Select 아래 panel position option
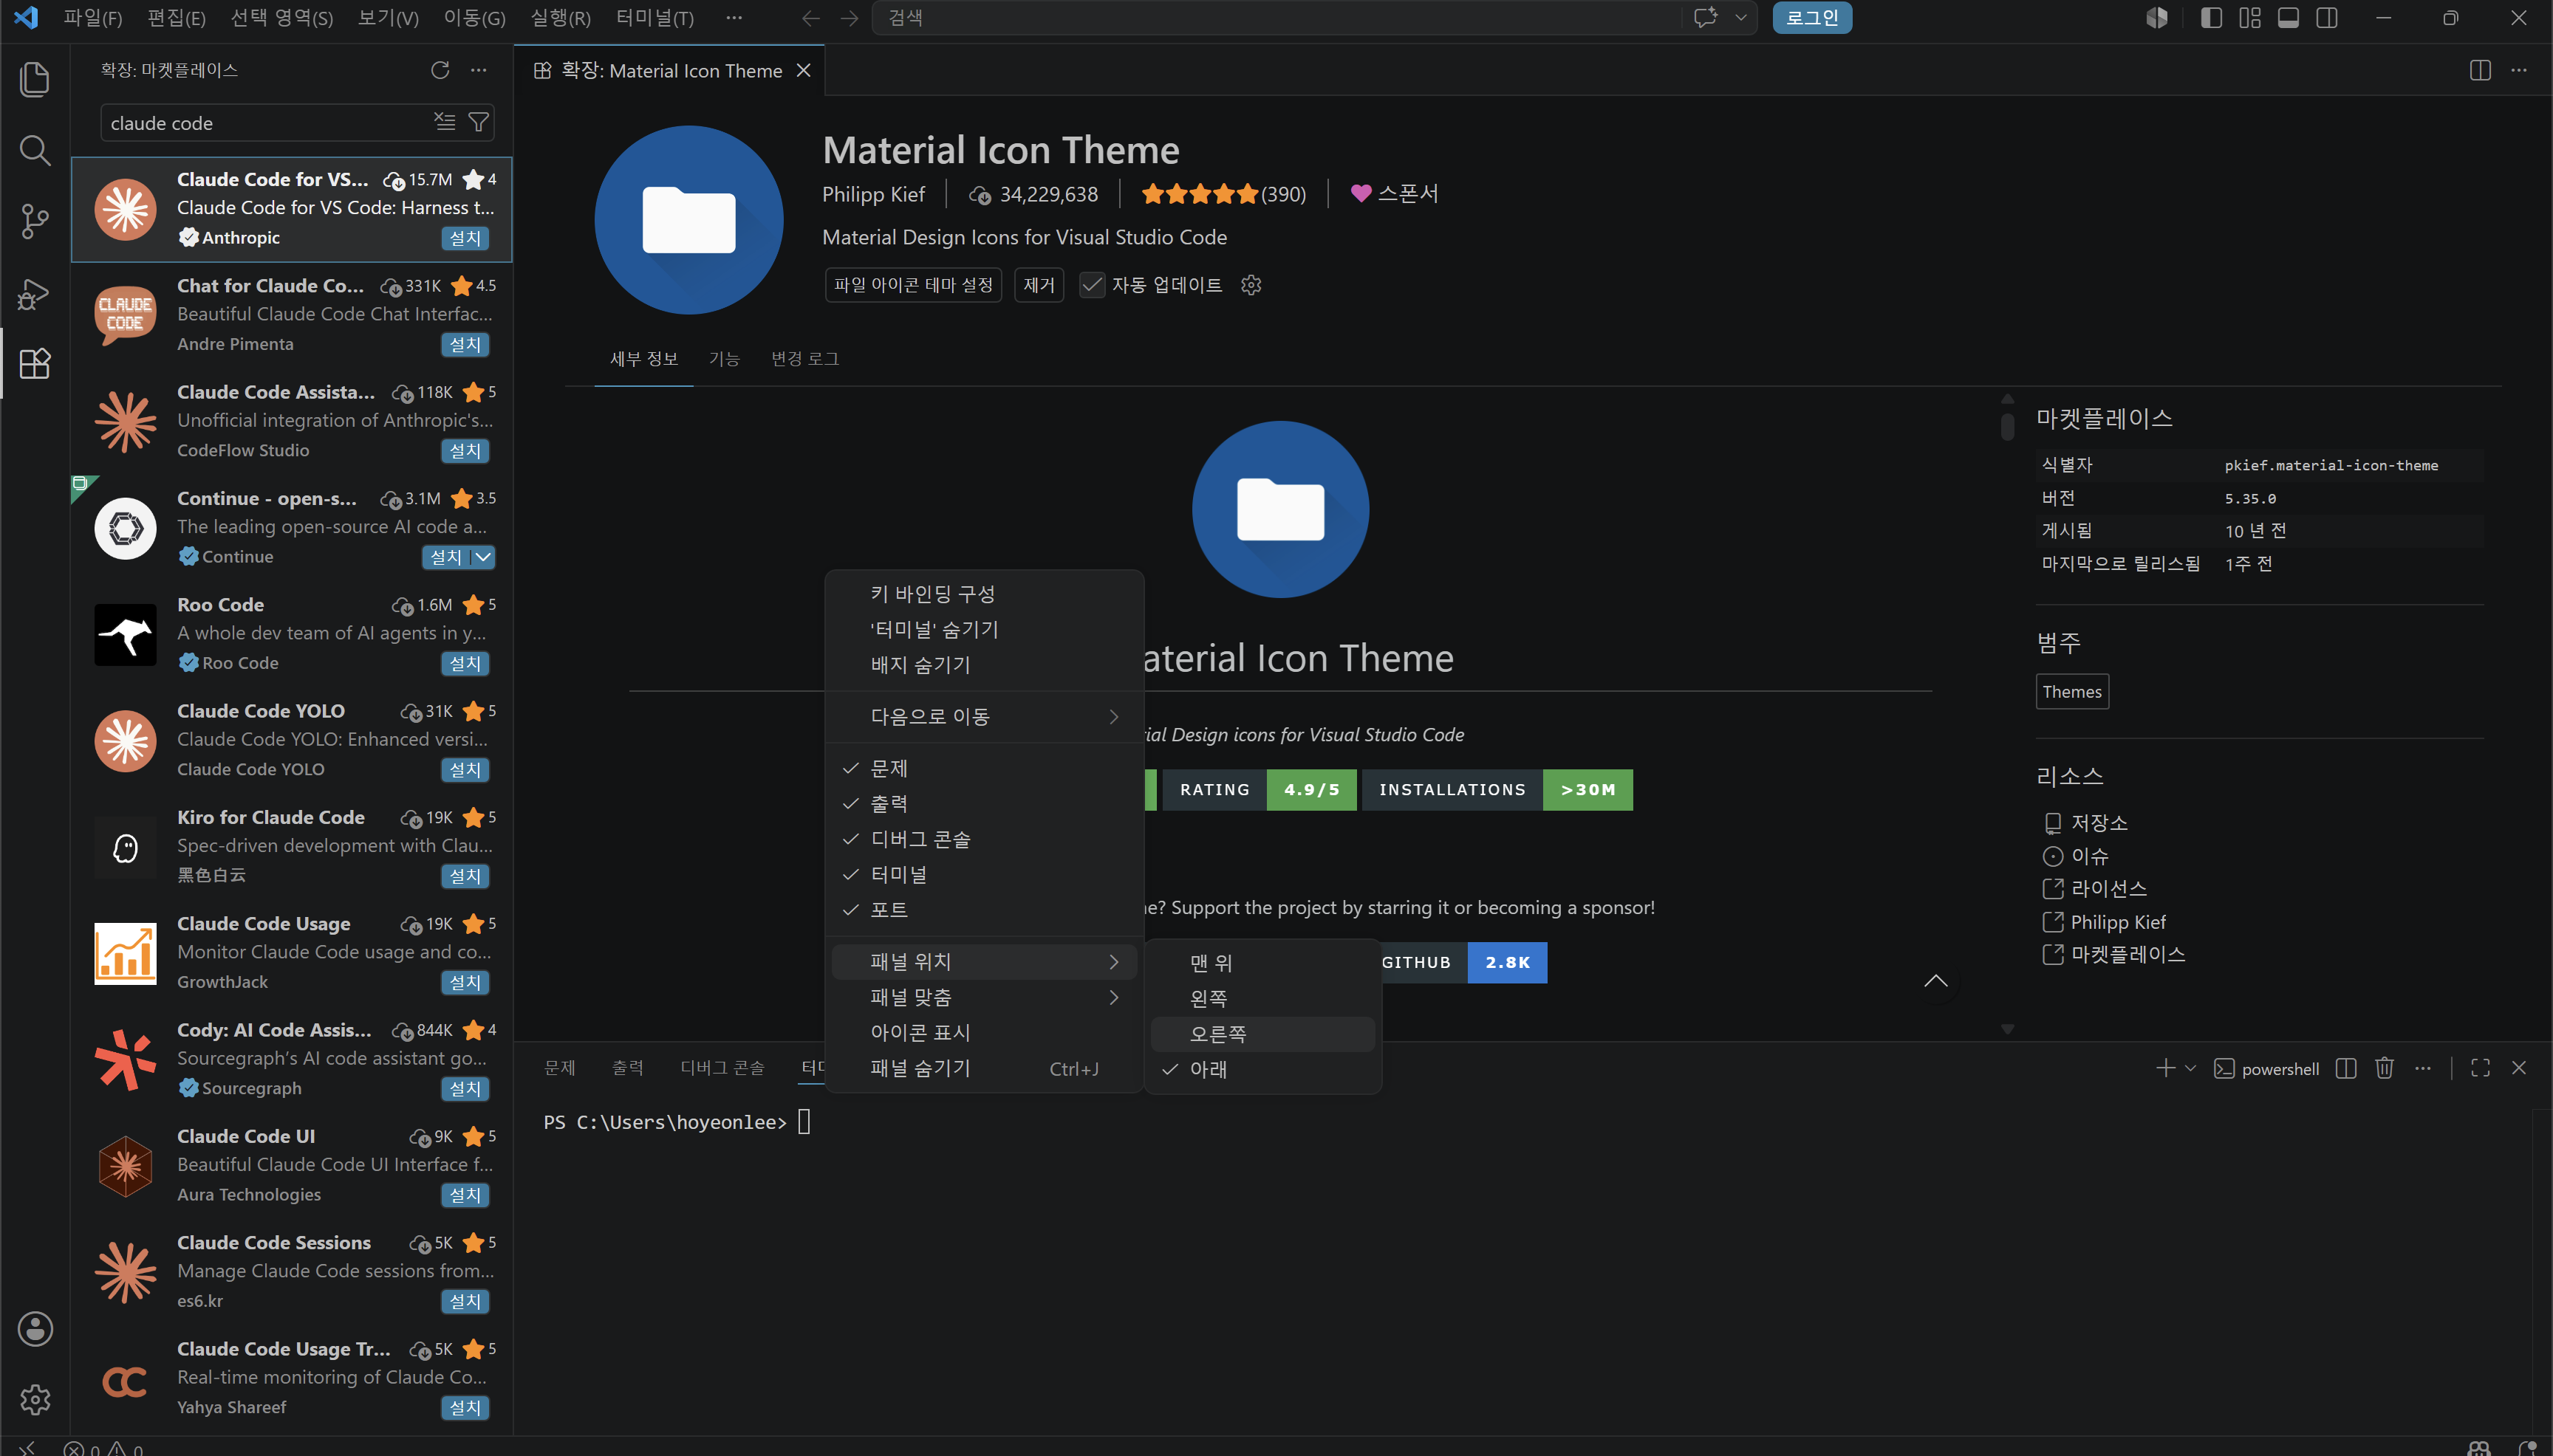The width and height of the screenshot is (2553, 1456). (1262, 1069)
